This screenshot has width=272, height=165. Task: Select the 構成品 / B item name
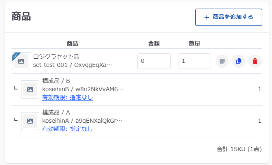(56, 81)
